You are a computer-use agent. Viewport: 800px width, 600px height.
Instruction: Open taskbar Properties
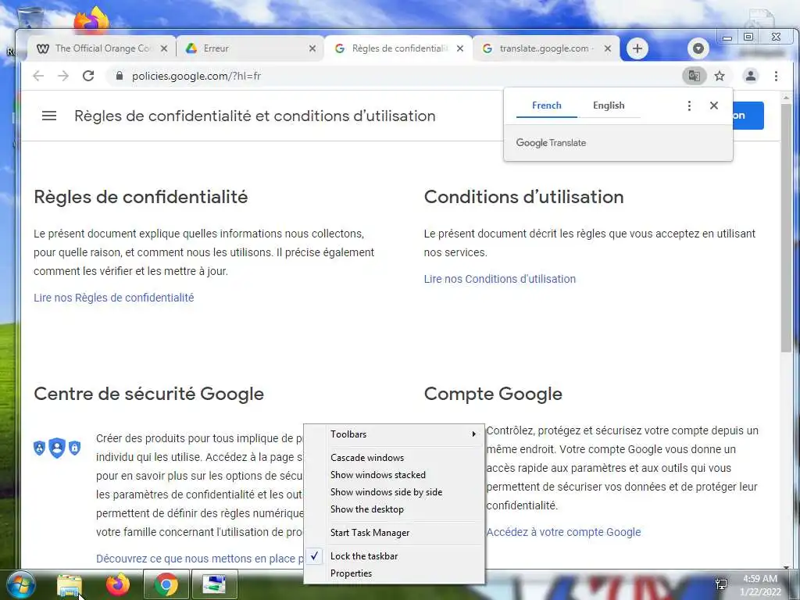[395, 573]
